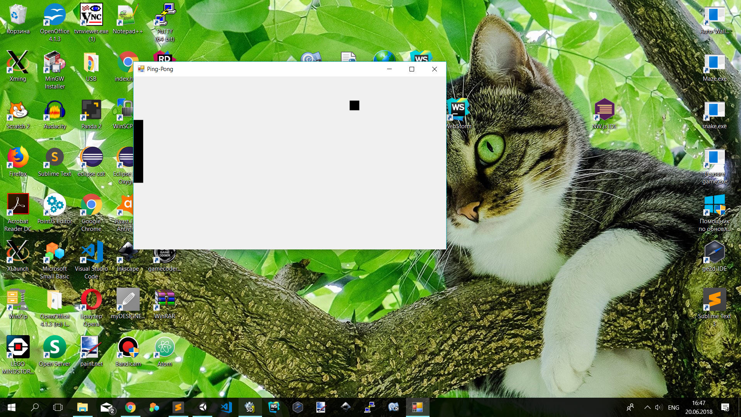Open Sublime Text in the taskbar
The width and height of the screenshot is (741, 417).
(178, 407)
